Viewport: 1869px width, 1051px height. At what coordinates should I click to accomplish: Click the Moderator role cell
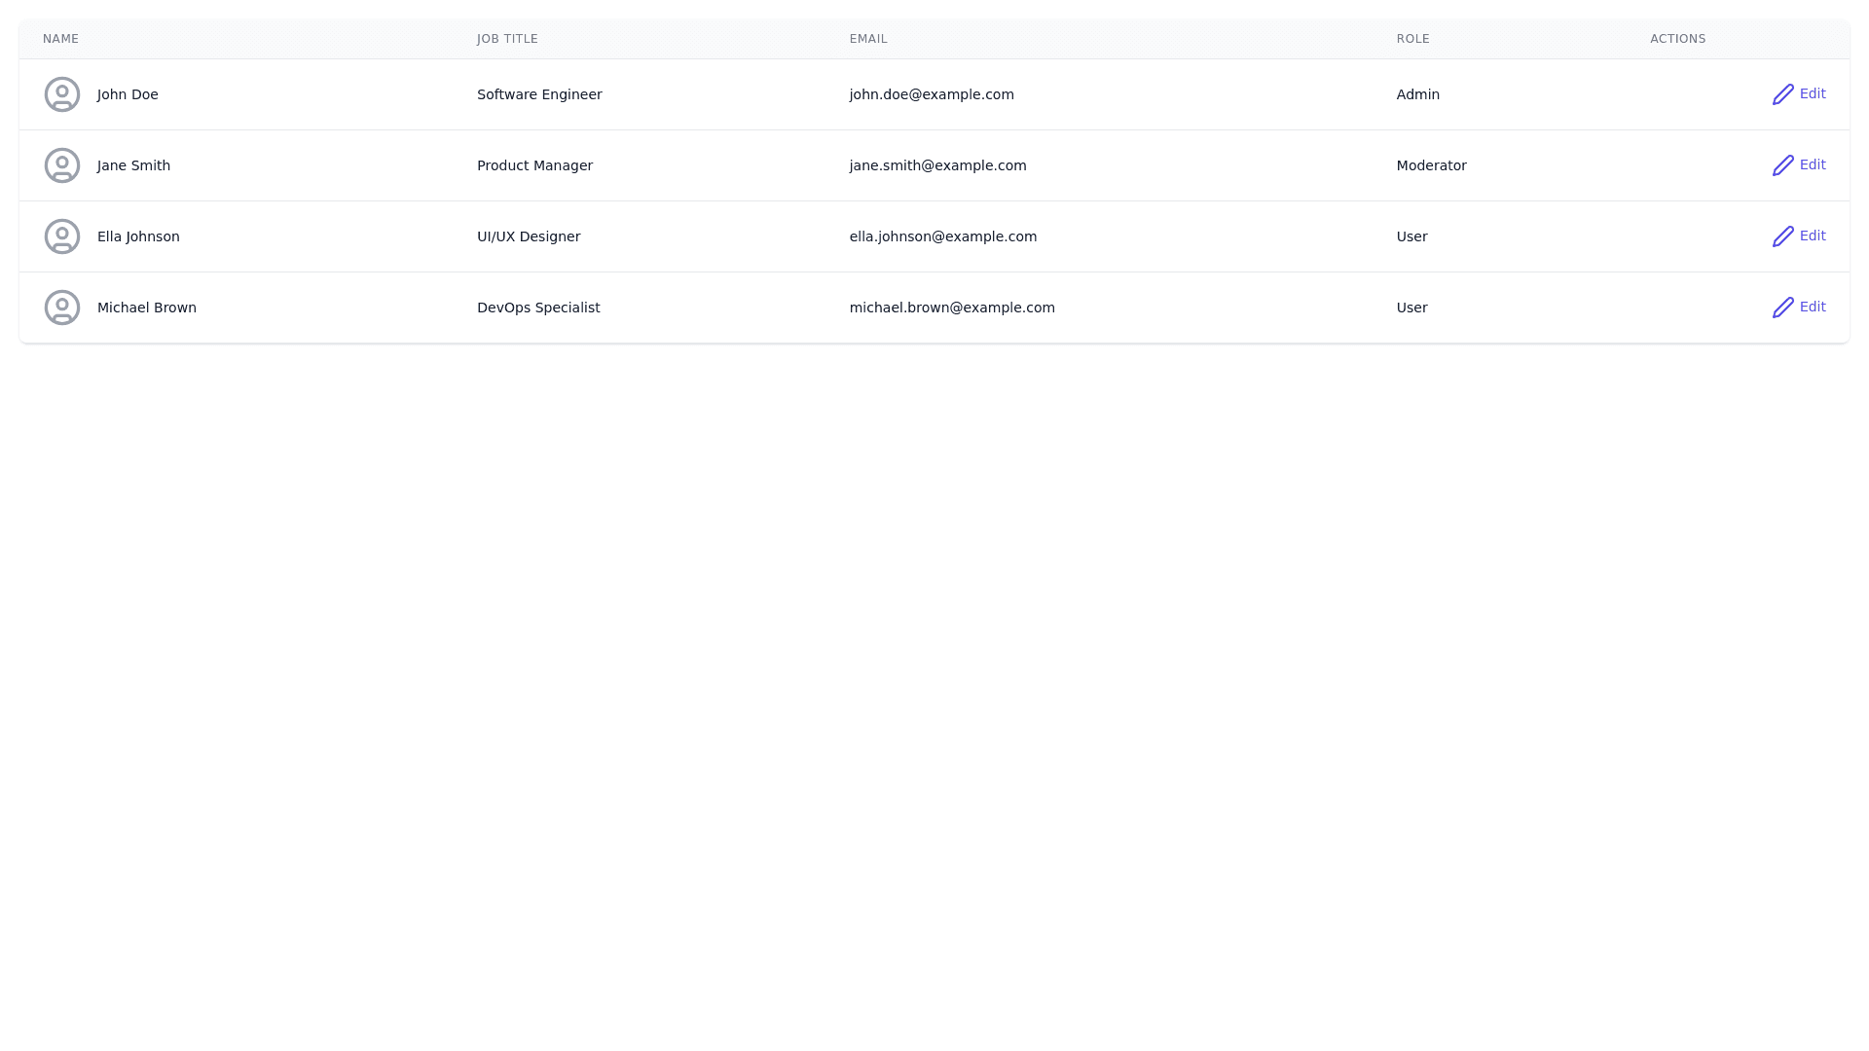[x=1431, y=165]
